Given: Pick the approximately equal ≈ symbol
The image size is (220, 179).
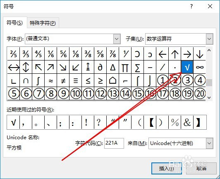Looking at the screenshot, I should click(50, 80).
